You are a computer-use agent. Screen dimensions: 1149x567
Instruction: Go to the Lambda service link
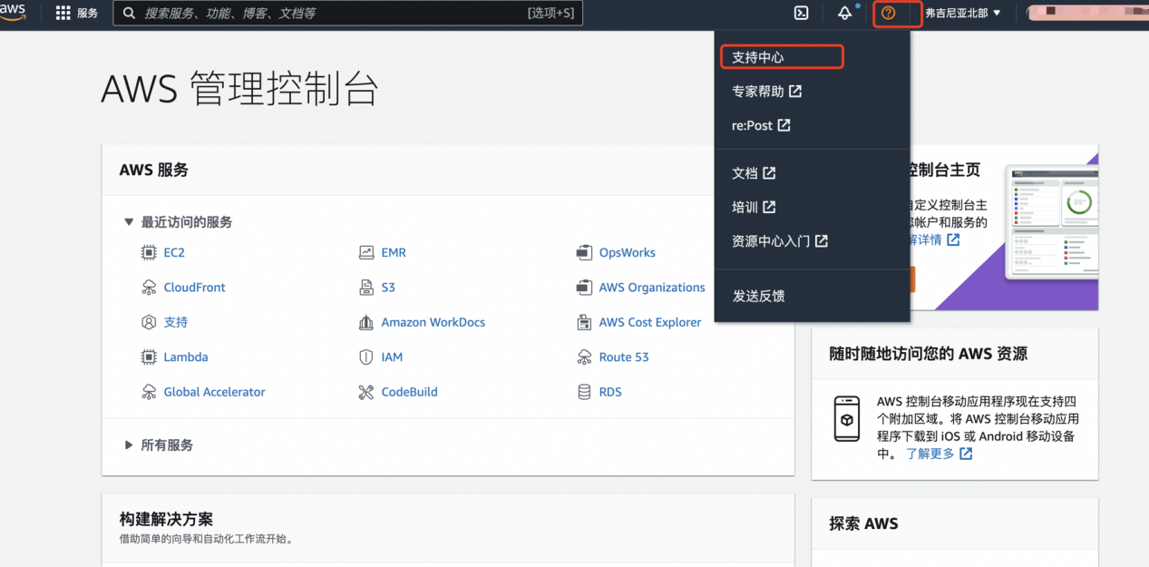click(x=186, y=357)
